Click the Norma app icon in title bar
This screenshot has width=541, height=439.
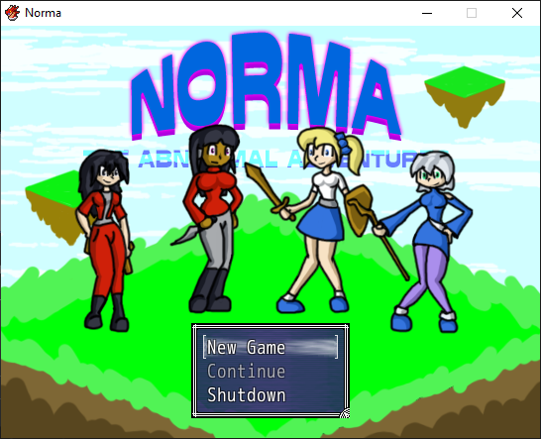point(12,13)
